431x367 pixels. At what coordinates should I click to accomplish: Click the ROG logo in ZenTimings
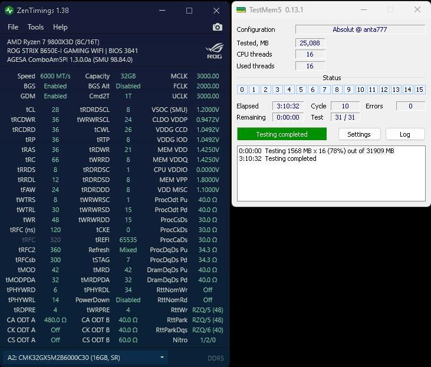pos(214,51)
